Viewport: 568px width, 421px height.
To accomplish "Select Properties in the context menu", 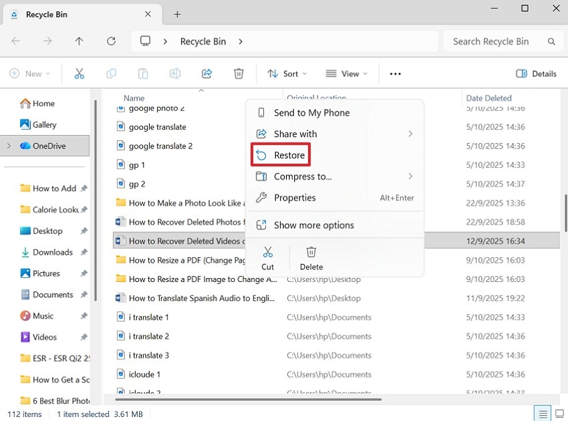I will click(295, 197).
